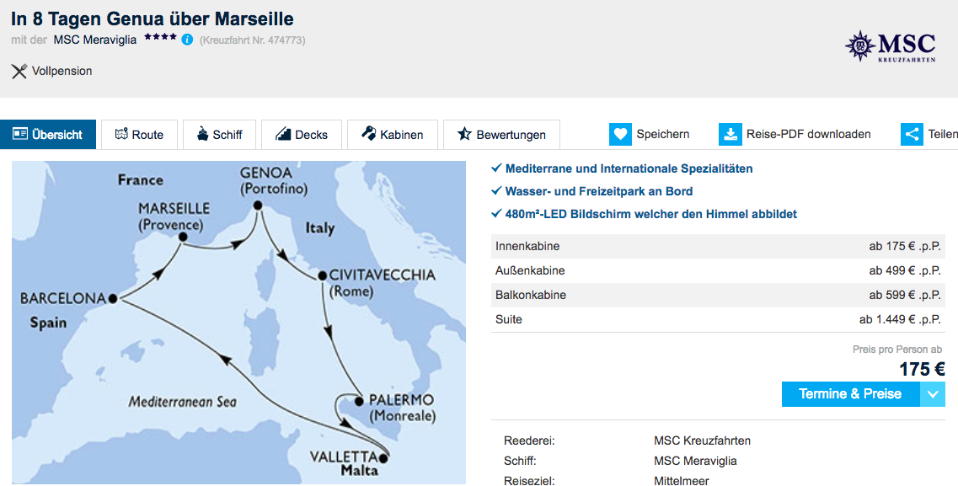Screen dimensions: 958x486
Task: Click the key icon on Kabinen tab
Action: tap(368, 134)
